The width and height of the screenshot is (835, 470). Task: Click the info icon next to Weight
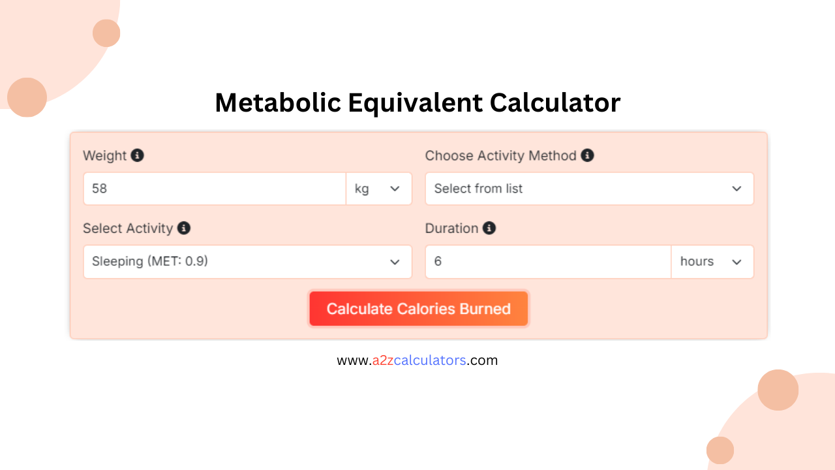click(x=138, y=155)
